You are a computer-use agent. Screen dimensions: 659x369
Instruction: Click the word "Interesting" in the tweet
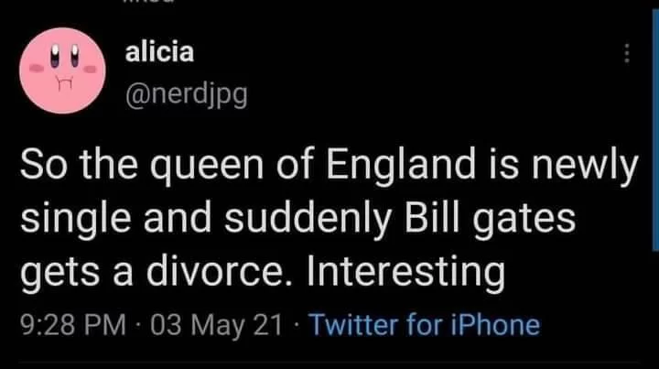point(405,272)
